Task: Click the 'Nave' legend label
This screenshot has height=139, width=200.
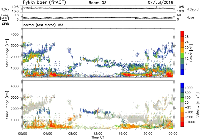Action: (190, 17)
